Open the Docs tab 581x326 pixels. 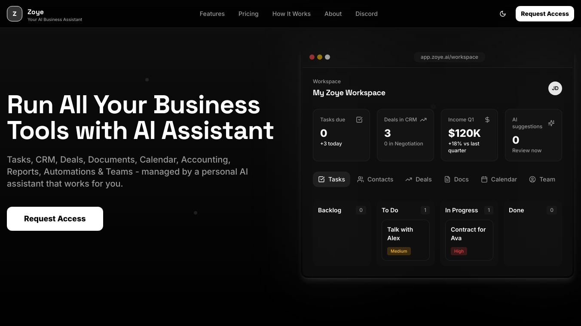(x=456, y=179)
